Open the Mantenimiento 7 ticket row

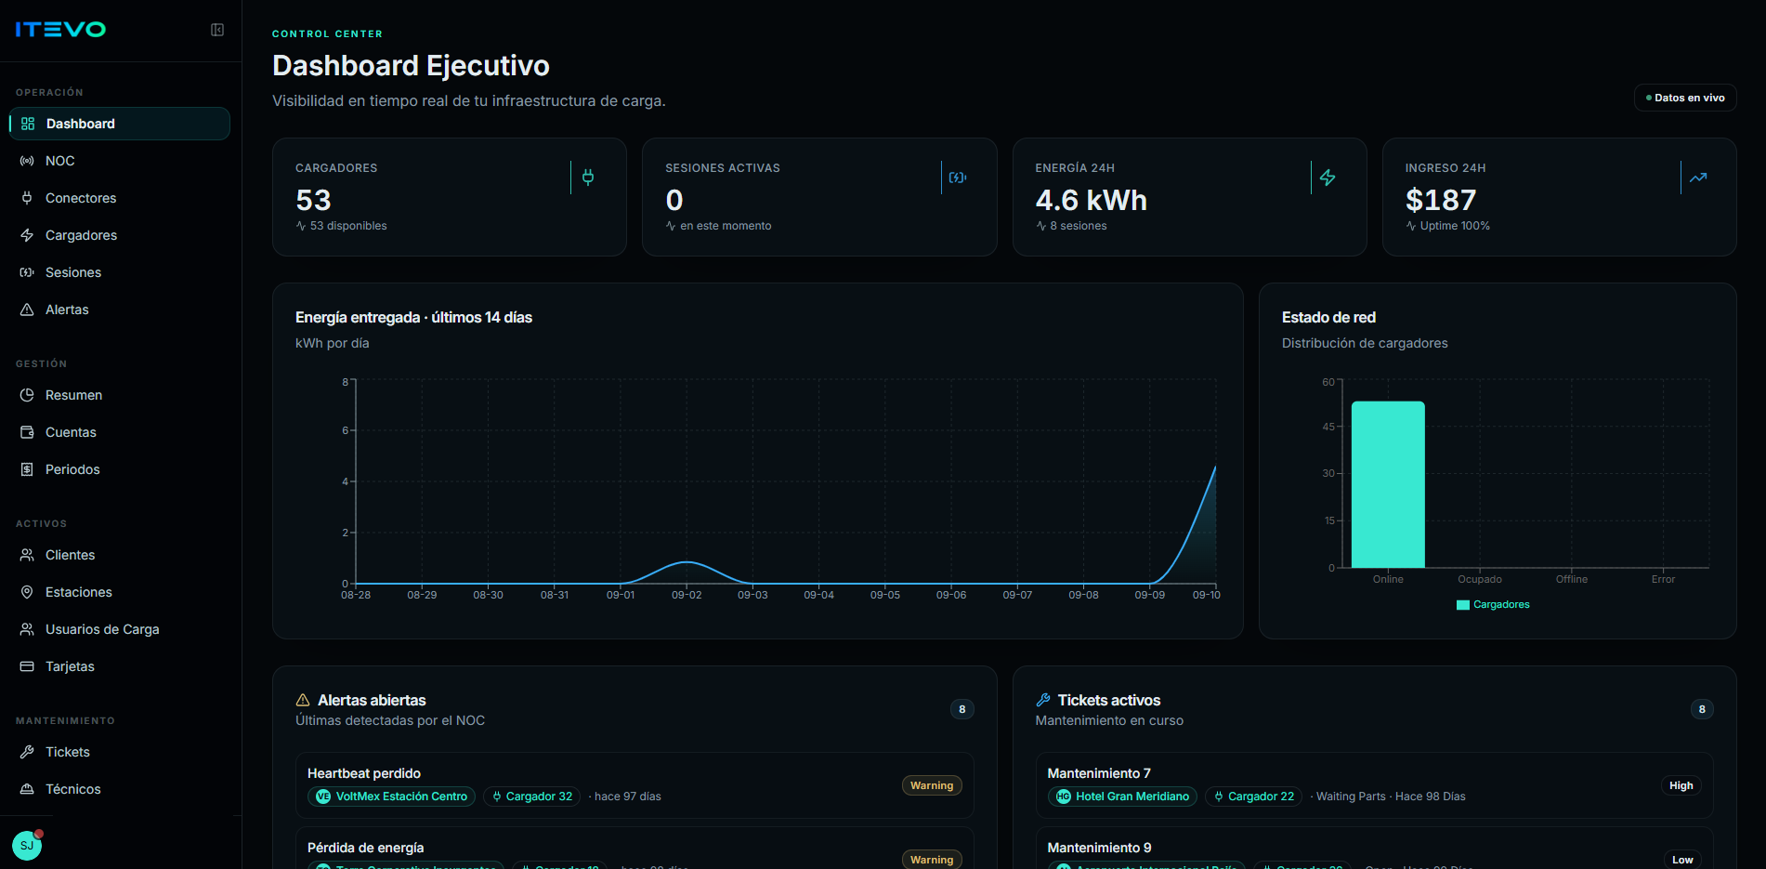1374,785
